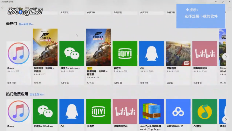Click 哔哩哔哩动画 rating stars 1,563
This screenshot has width=232, height=131.
tap(200, 71)
